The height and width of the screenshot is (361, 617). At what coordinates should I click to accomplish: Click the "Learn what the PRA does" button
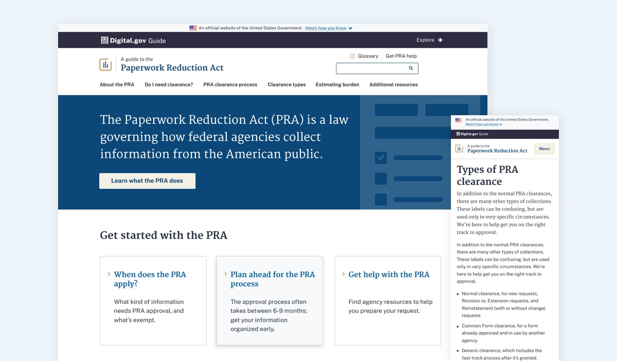(147, 181)
